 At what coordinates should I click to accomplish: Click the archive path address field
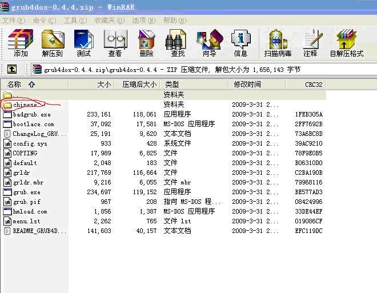tap(204, 70)
